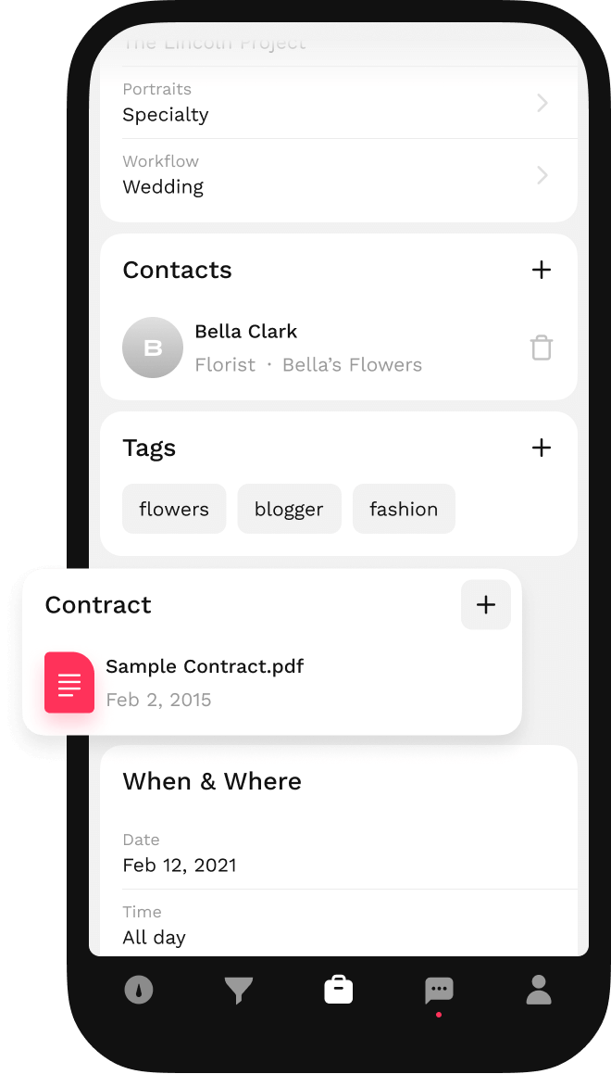Viewport: 611px width, 1074px height.
Task: Click the Sample Contract.pdf document icon
Action: (x=69, y=683)
